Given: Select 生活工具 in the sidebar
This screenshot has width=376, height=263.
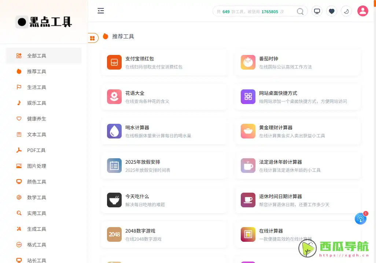Looking at the screenshot, I should click(44, 87).
